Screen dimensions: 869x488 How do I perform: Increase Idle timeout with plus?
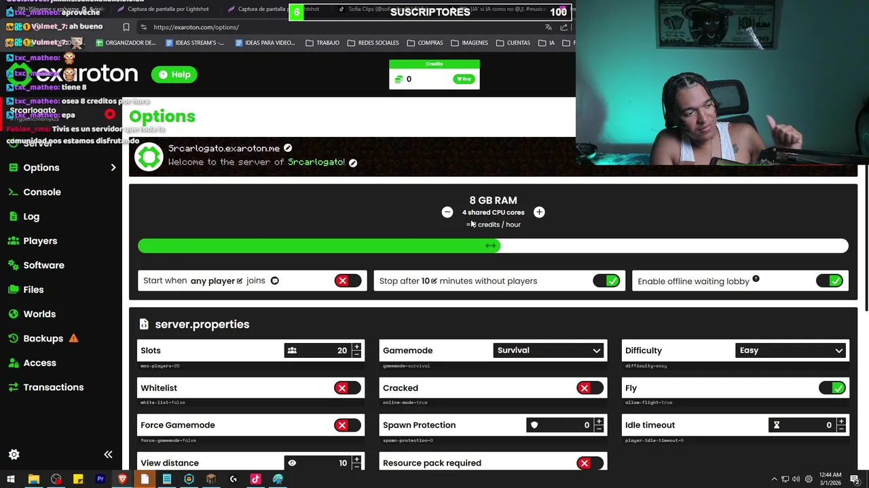pos(841,422)
